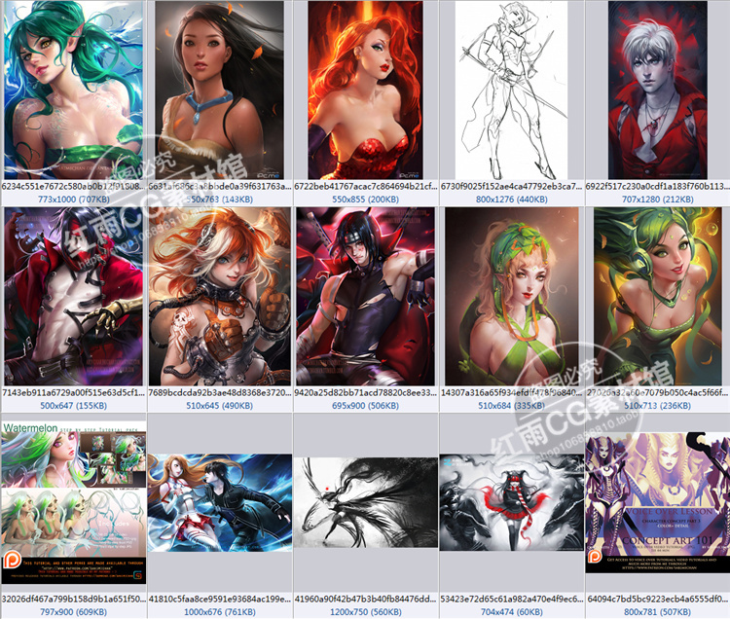This screenshot has width=730, height=619.
Task: Select the Watermelon tutorial thumbnail 32026df467a799b158d9b1a651f50
Action: pyautogui.click(x=74, y=502)
